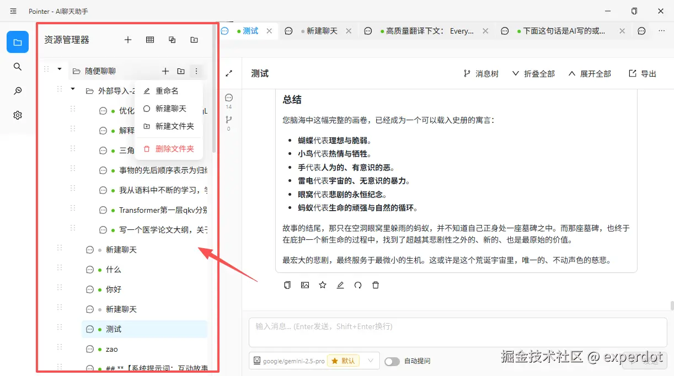Click the table grid icon in 资源管理器 header

(x=150, y=40)
